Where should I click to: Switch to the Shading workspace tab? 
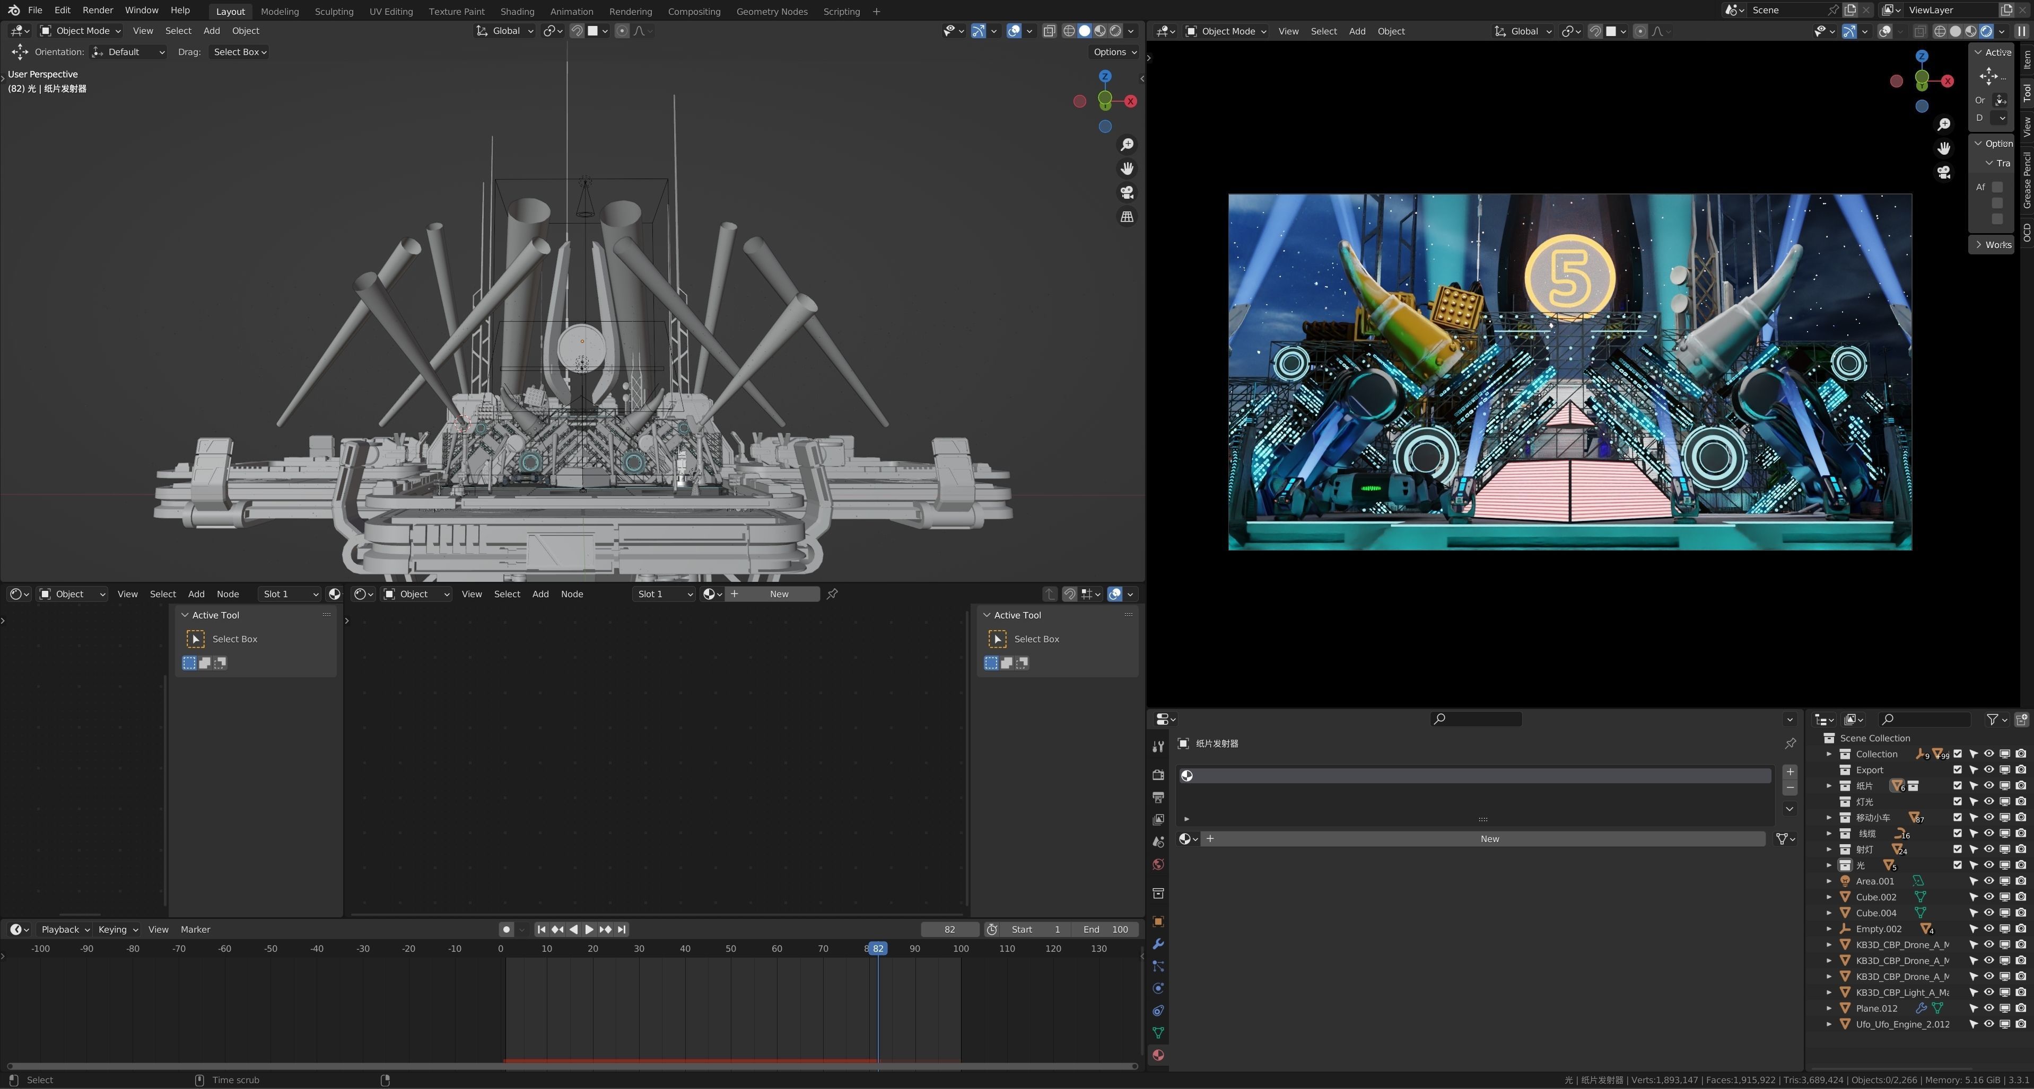(517, 11)
